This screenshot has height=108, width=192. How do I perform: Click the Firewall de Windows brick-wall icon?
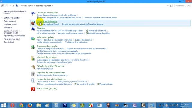[33, 23]
